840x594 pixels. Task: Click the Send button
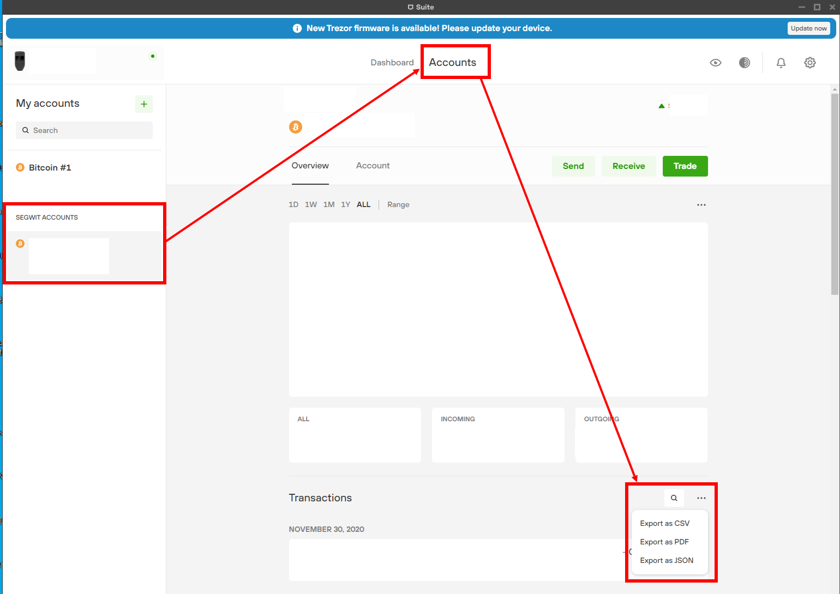573,166
